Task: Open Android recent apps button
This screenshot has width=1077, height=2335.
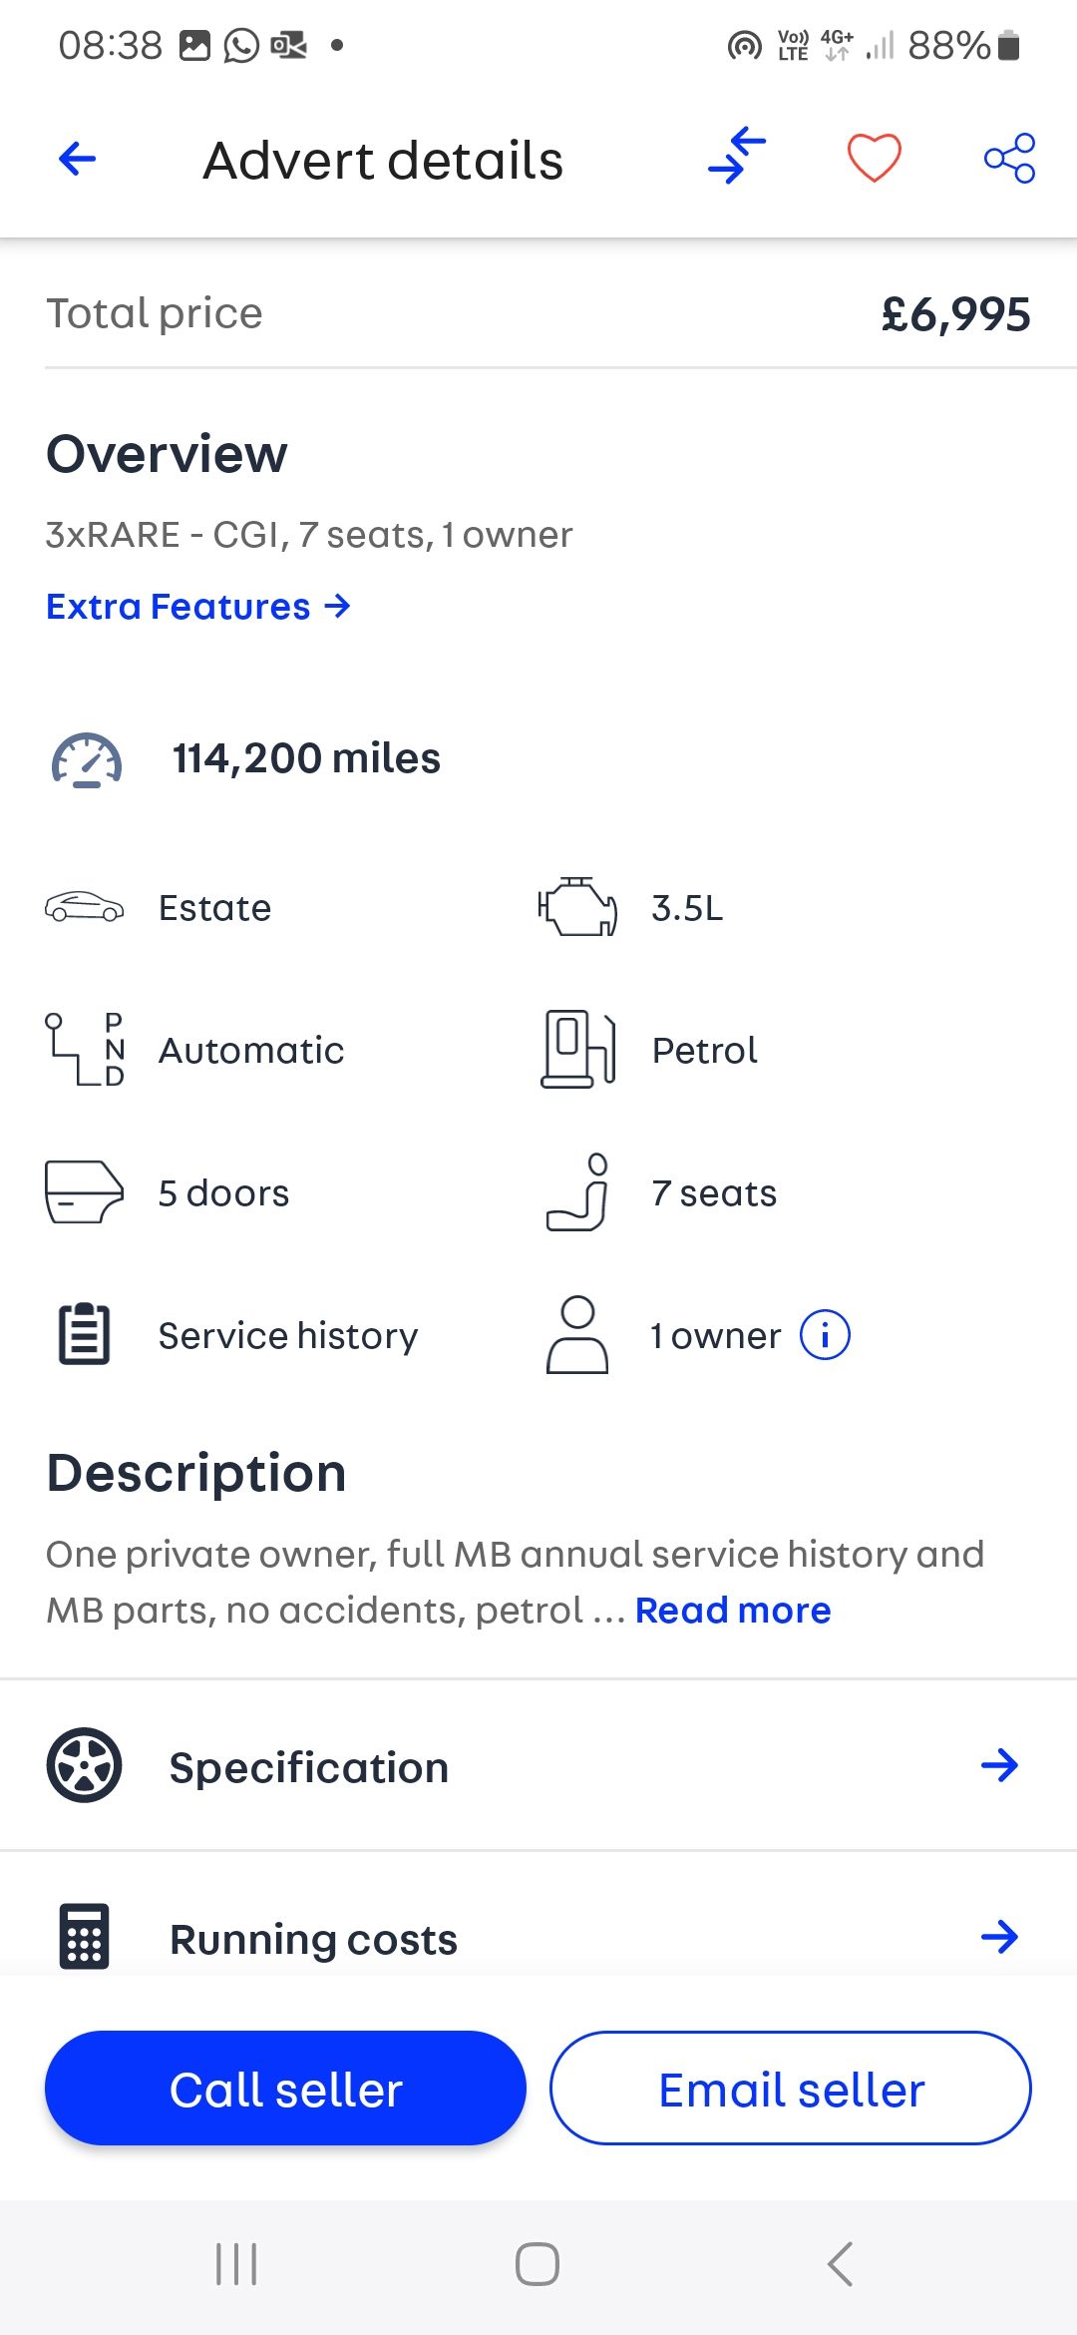Action: tap(236, 2263)
